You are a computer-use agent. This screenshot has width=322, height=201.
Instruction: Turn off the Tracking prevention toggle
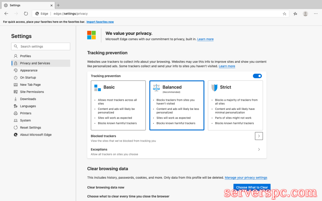point(257,76)
